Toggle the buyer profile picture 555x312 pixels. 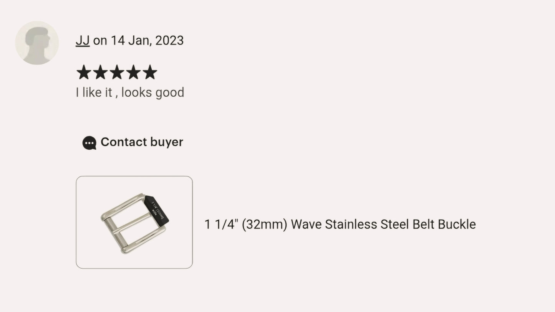(36, 43)
